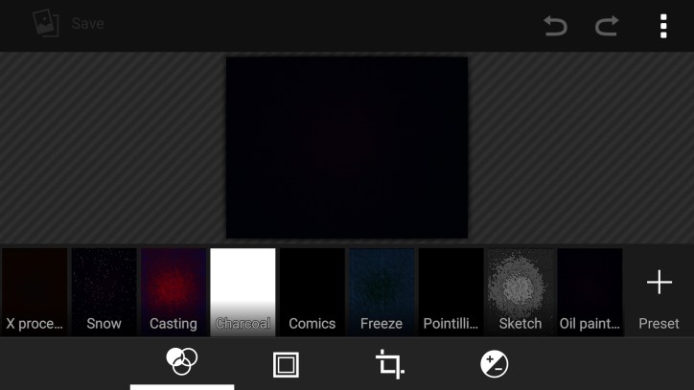This screenshot has height=390, width=694.
Task: Apply the X process filter
Action: pyautogui.click(x=35, y=291)
